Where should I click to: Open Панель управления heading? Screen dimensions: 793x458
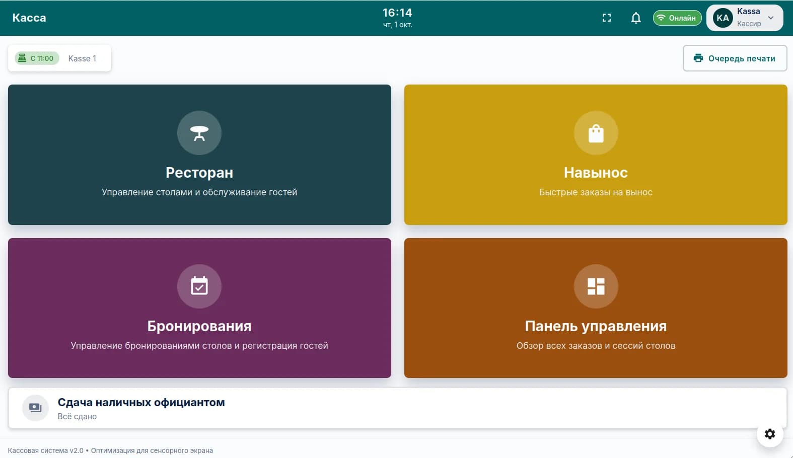(x=596, y=326)
